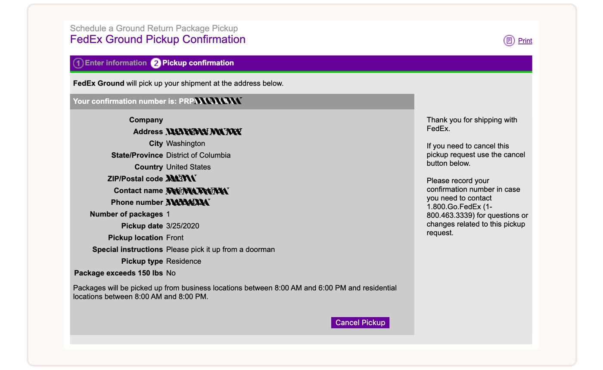Click the pickup hours notice paragraph
The width and height of the screenshot is (603, 370).
(x=235, y=293)
